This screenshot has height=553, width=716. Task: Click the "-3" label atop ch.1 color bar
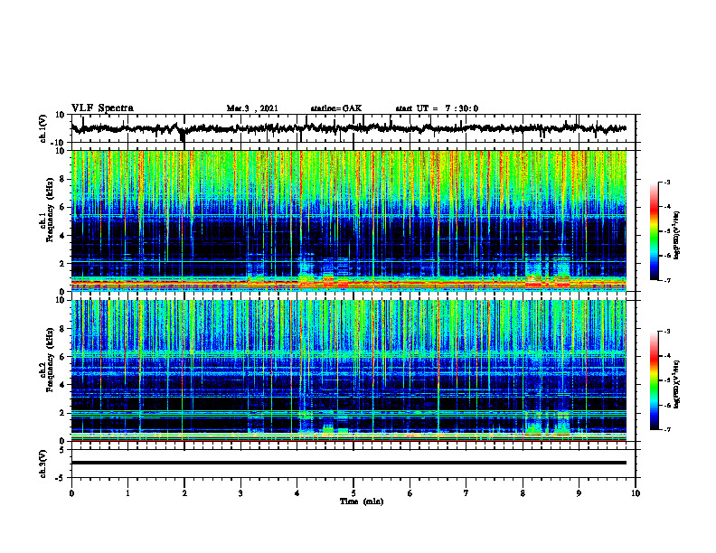click(x=666, y=182)
